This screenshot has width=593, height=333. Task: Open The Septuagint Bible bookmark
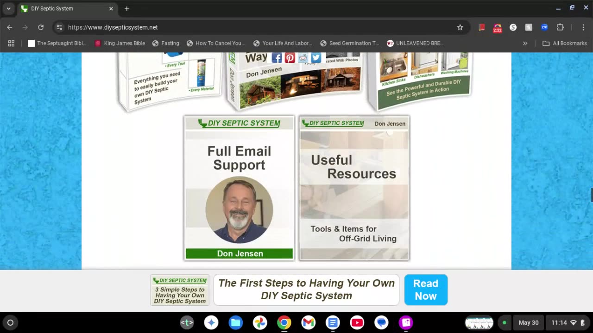(x=57, y=43)
